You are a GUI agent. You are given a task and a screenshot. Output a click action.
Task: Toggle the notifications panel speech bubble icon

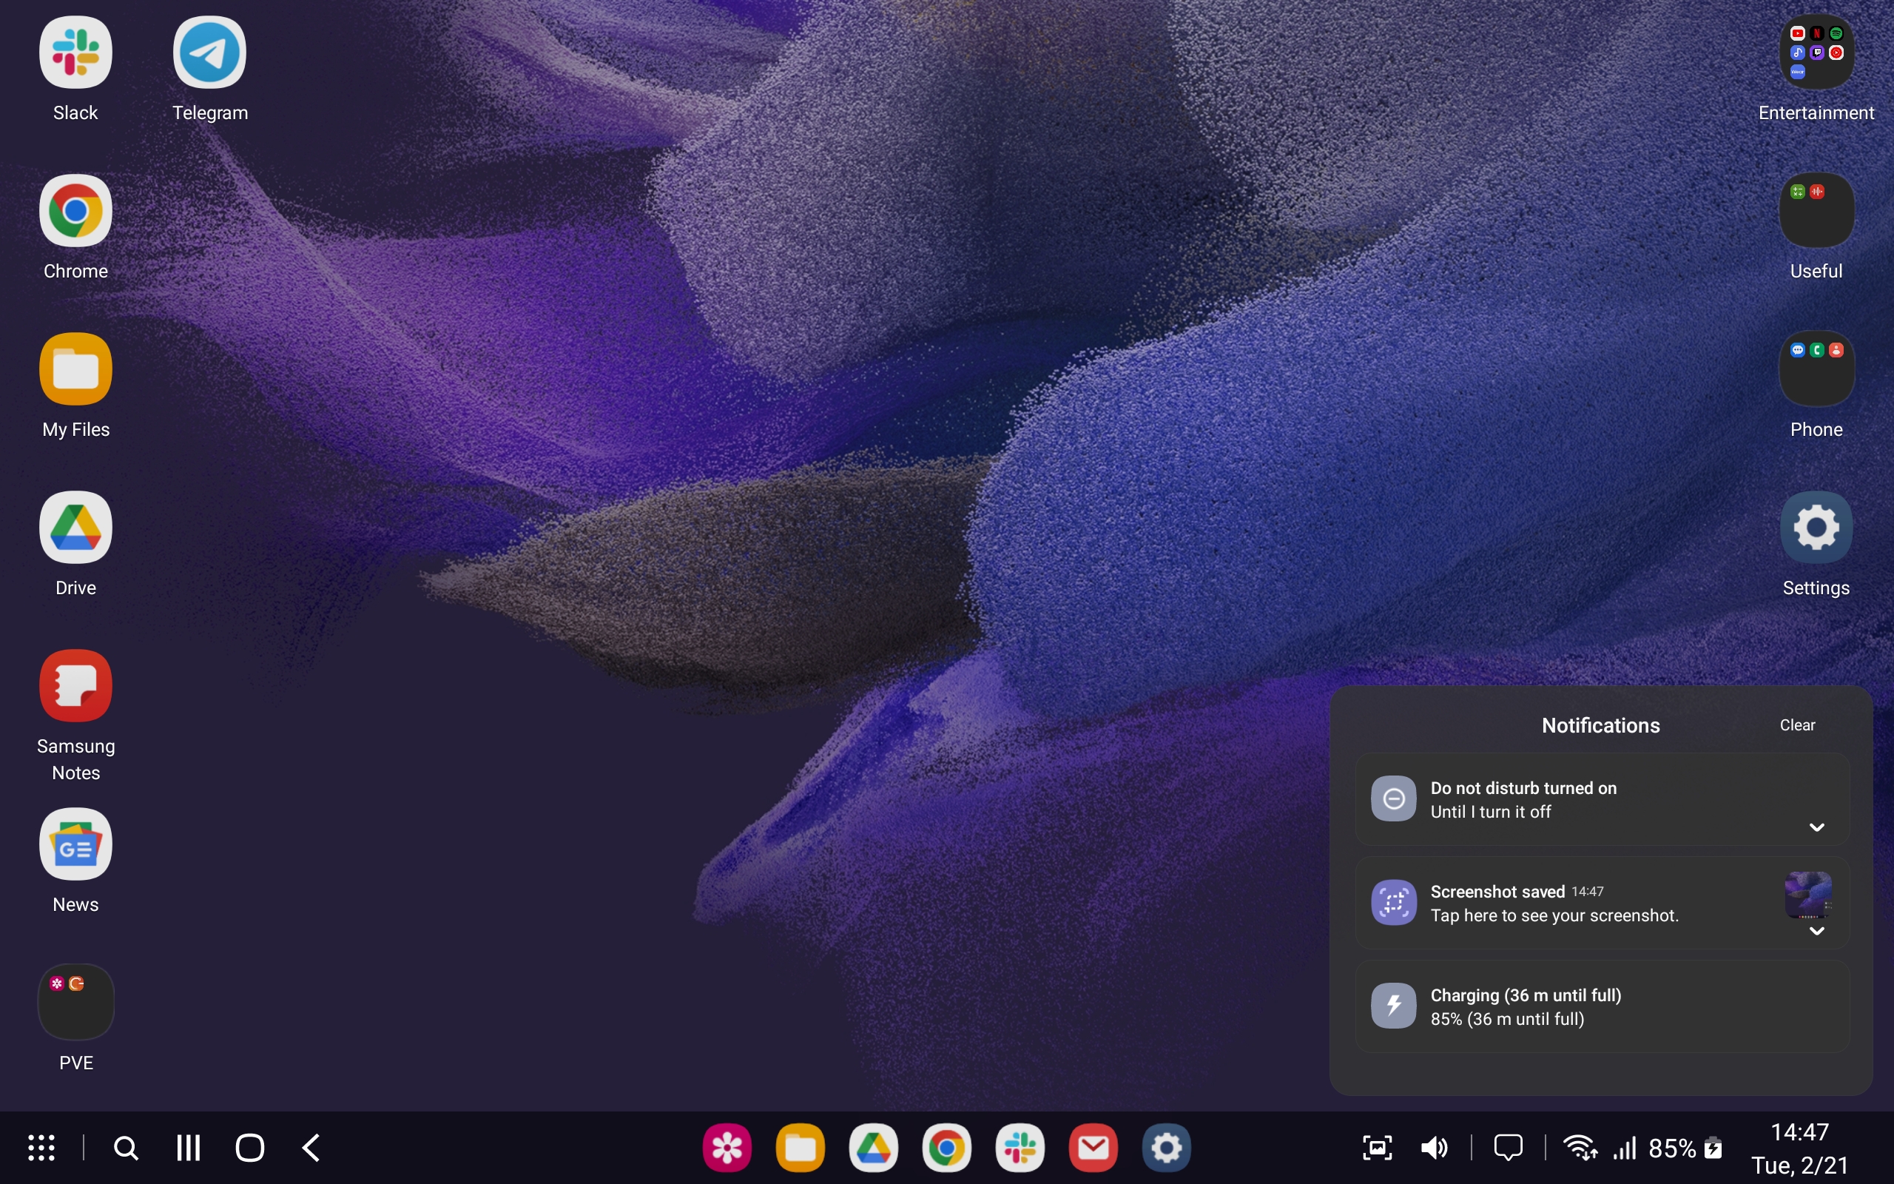(x=1507, y=1148)
